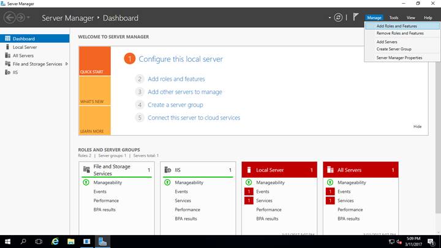Open navigation history dropdown arrow
Image resolution: width=441 pixels, height=248 pixels.
click(28, 17)
